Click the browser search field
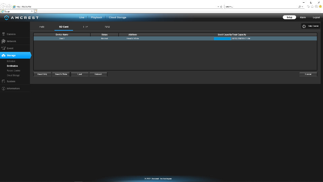 click(x=261, y=7)
